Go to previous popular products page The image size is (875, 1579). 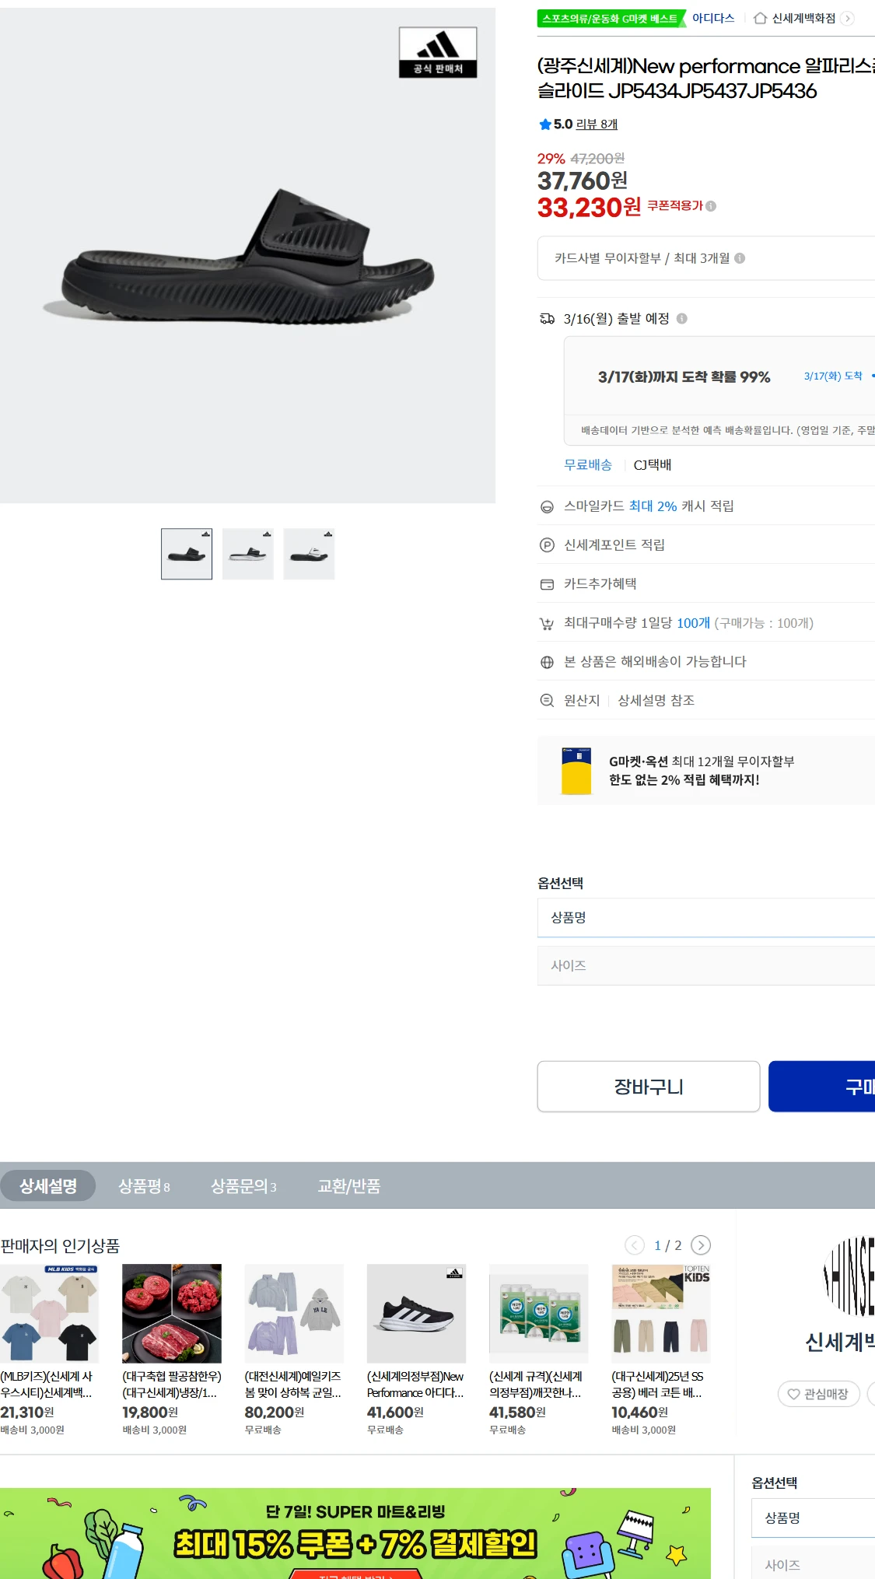(x=635, y=1245)
